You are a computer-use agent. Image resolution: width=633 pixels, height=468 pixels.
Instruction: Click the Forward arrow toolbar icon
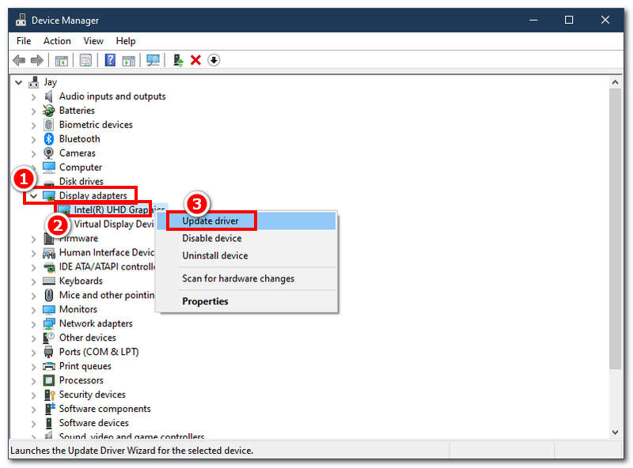(x=36, y=60)
